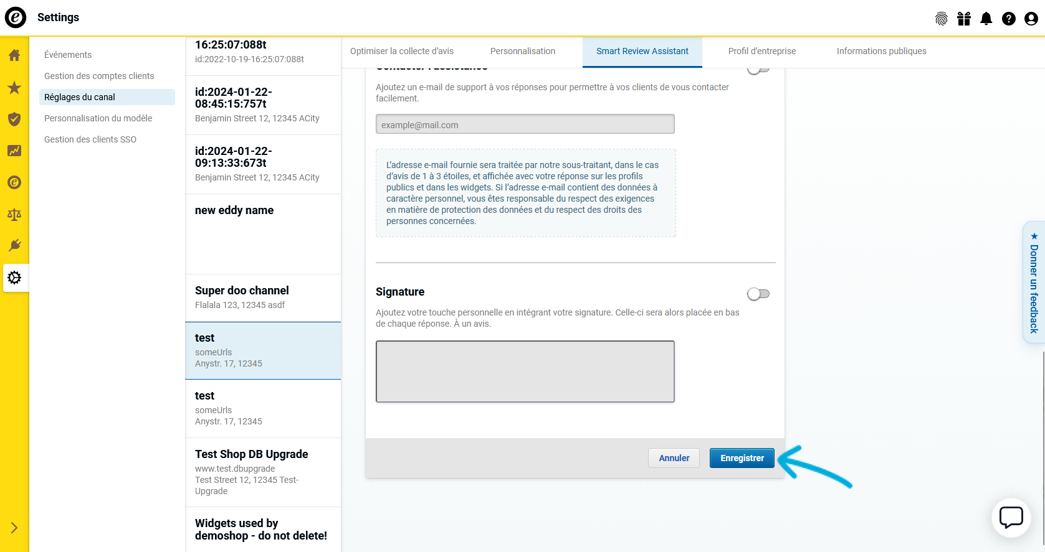This screenshot has height=552, width=1045.
Task: Toggle the contact assistance switch
Action: pos(758,70)
